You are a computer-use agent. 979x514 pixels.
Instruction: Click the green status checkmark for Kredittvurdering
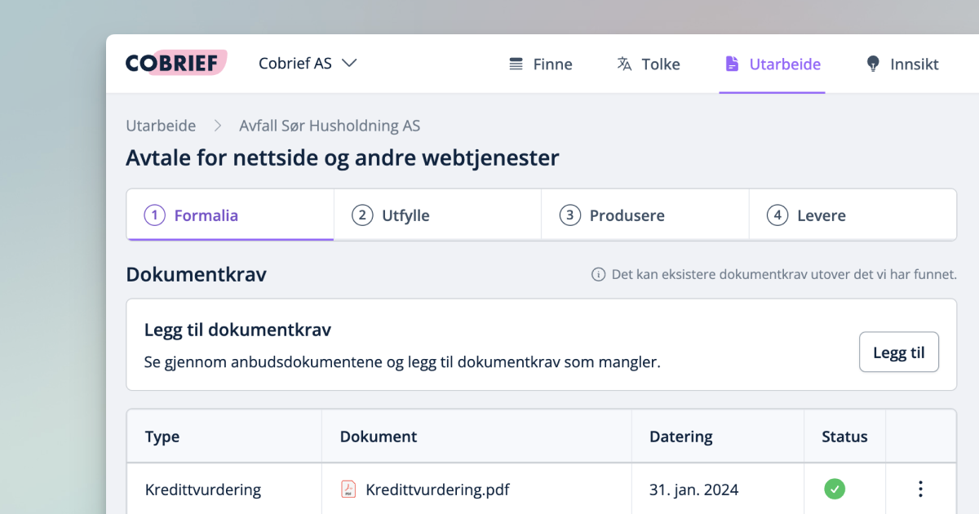point(834,489)
